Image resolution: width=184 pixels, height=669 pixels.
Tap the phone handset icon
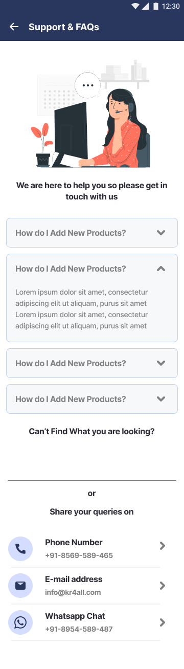pyautogui.click(x=20, y=549)
